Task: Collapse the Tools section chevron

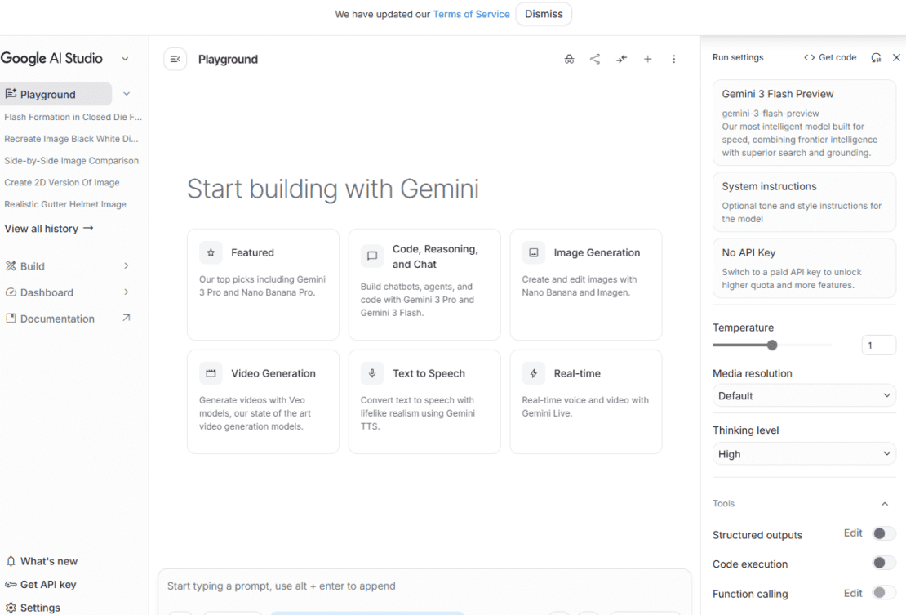Action: [885, 504]
